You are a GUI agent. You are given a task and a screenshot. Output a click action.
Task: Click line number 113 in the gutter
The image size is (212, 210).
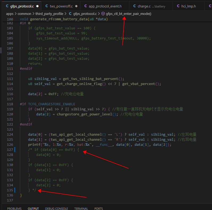pos(10,79)
